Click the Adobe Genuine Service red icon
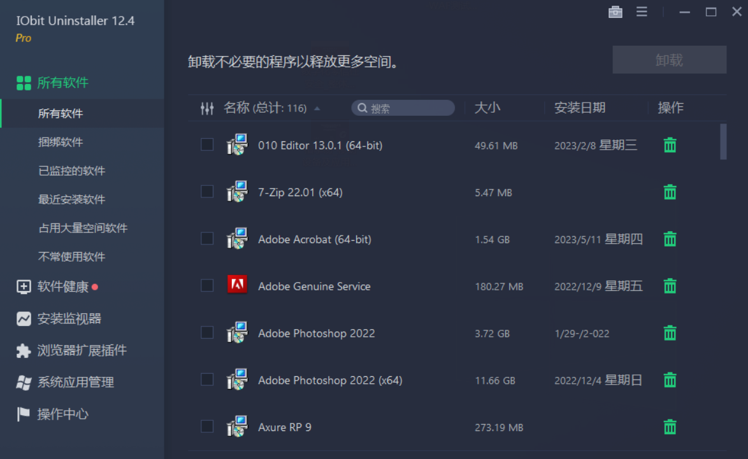 tap(237, 285)
